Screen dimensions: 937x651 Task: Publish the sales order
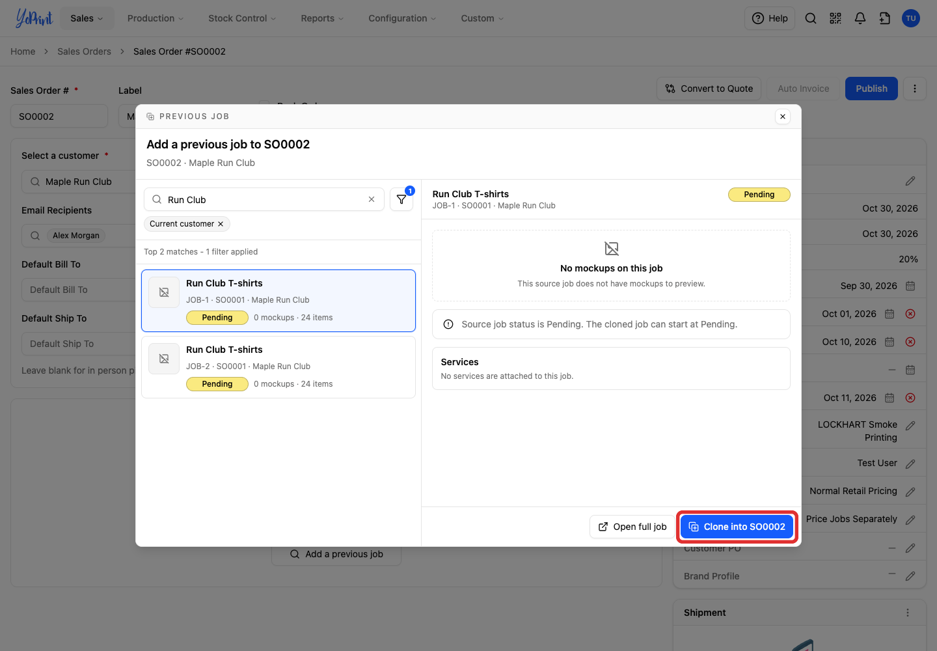click(871, 89)
